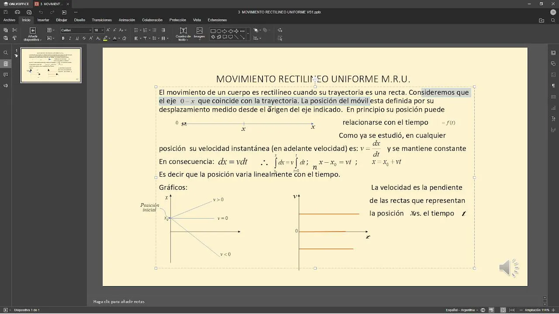Click the yellow highlight color button
559x314 pixels.
tap(105, 38)
